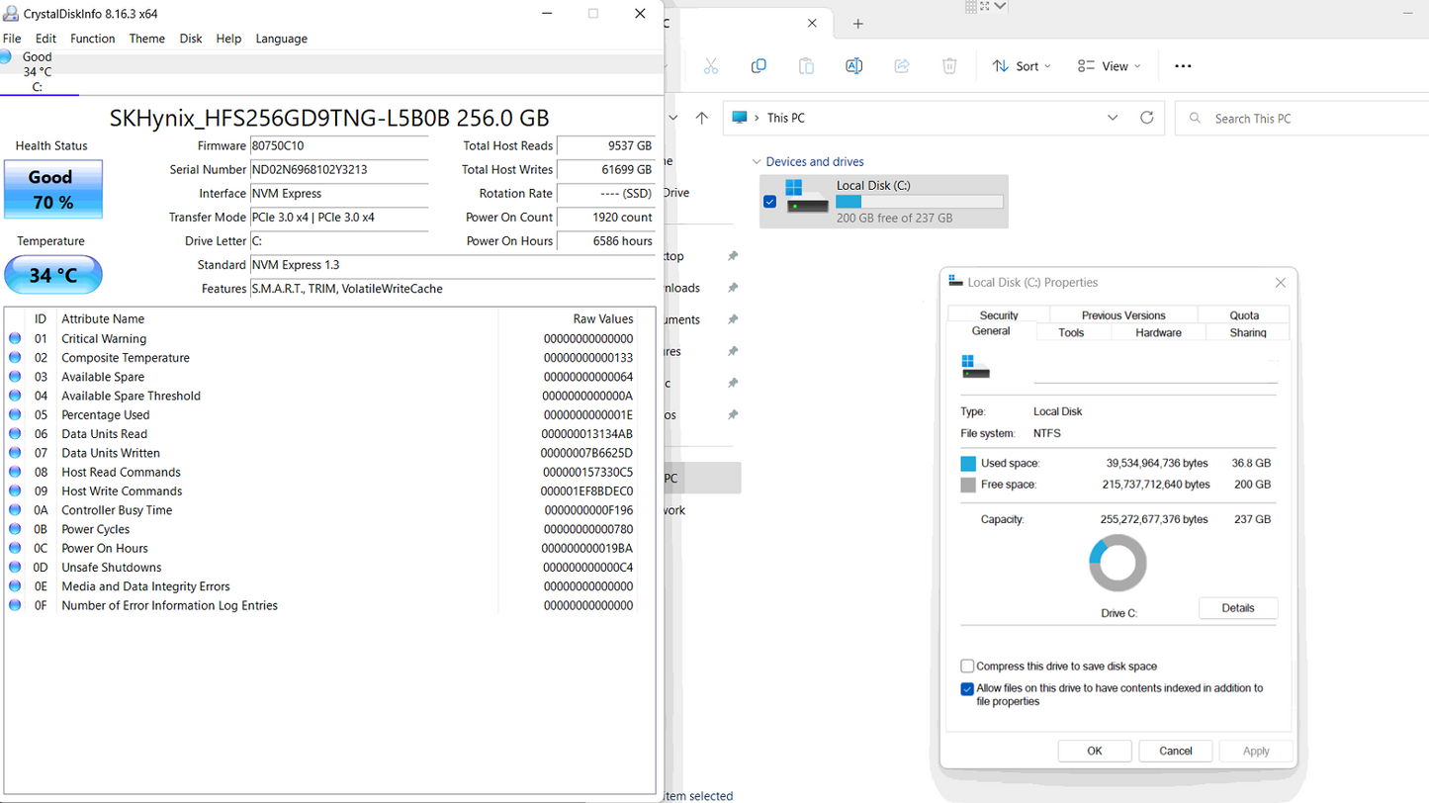Open the Language menu in CrystalDiskInfo
Viewport: 1429px width, 803px height.
pos(281,39)
